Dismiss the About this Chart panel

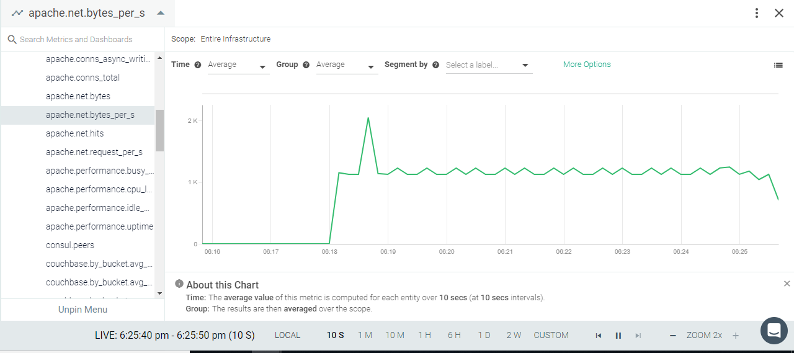pyautogui.click(x=787, y=284)
